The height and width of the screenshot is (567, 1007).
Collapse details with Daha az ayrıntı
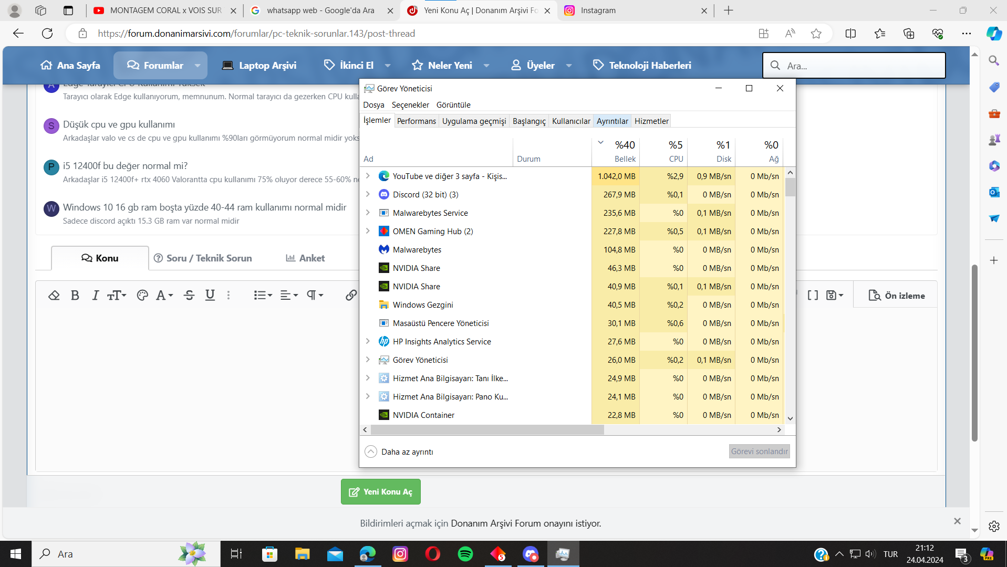click(x=399, y=451)
